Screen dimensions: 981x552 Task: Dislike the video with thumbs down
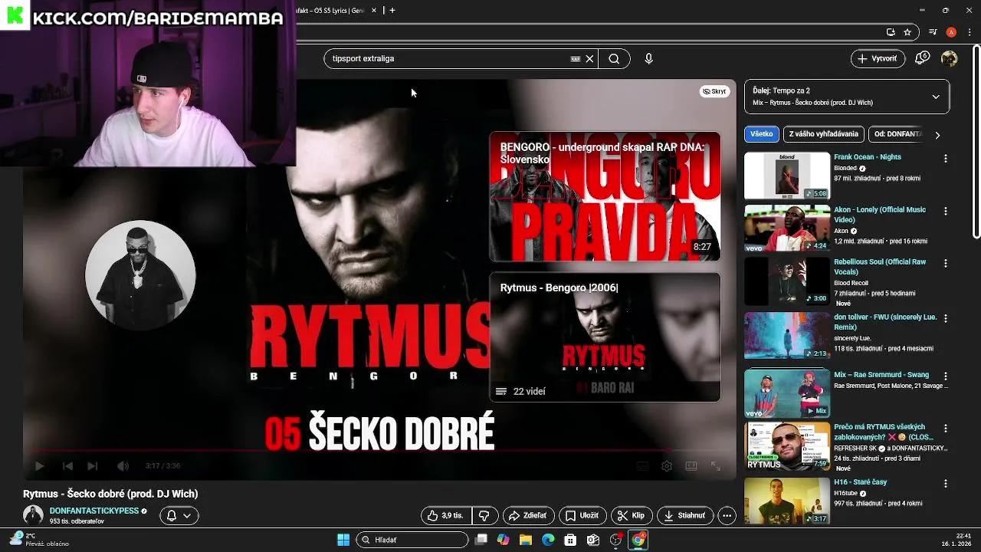point(484,516)
